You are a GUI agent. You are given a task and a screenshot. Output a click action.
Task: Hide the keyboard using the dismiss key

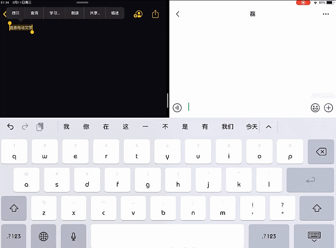click(314, 236)
